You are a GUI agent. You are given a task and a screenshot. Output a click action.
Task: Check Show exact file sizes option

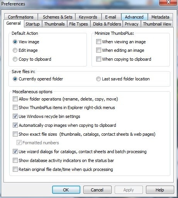(x=15, y=134)
